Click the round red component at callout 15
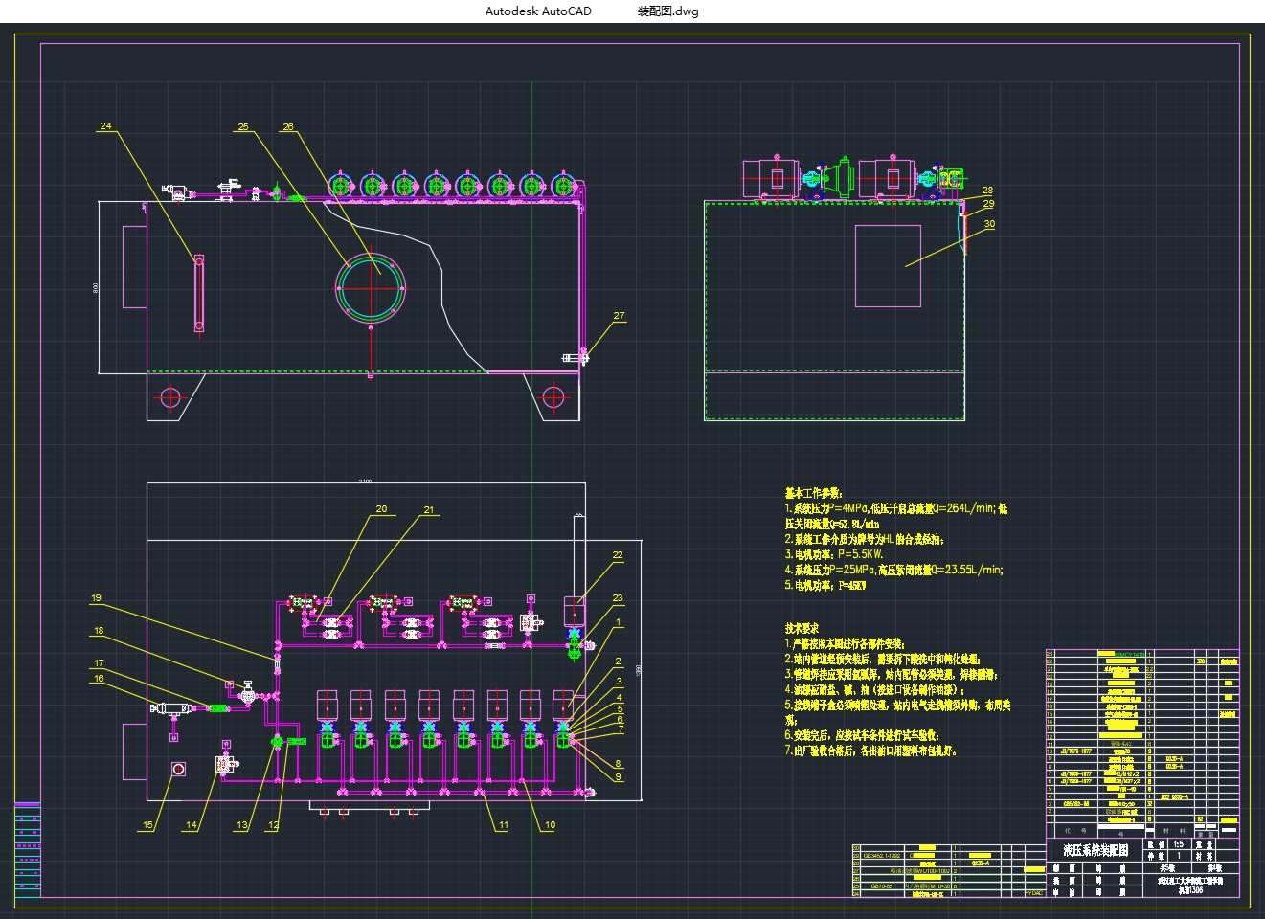The image size is (1265, 919). (x=176, y=769)
